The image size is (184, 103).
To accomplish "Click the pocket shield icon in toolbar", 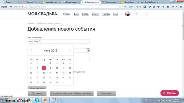I will [x=158, y=7].
